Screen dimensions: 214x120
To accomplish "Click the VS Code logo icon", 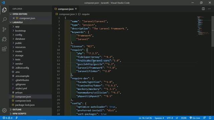I will tap(3, 3).
